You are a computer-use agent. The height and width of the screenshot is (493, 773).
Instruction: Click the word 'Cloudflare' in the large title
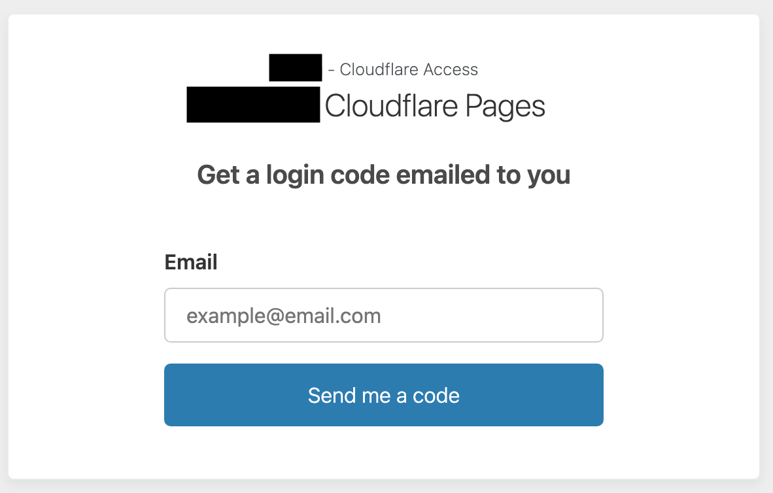(392, 107)
